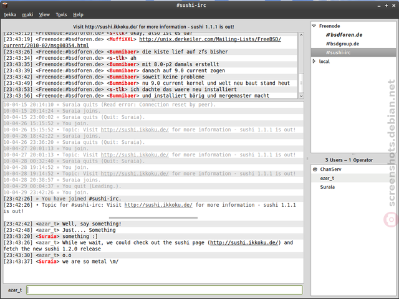Open the View menu
Screen dimensions: 399x299
tap(44, 15)
